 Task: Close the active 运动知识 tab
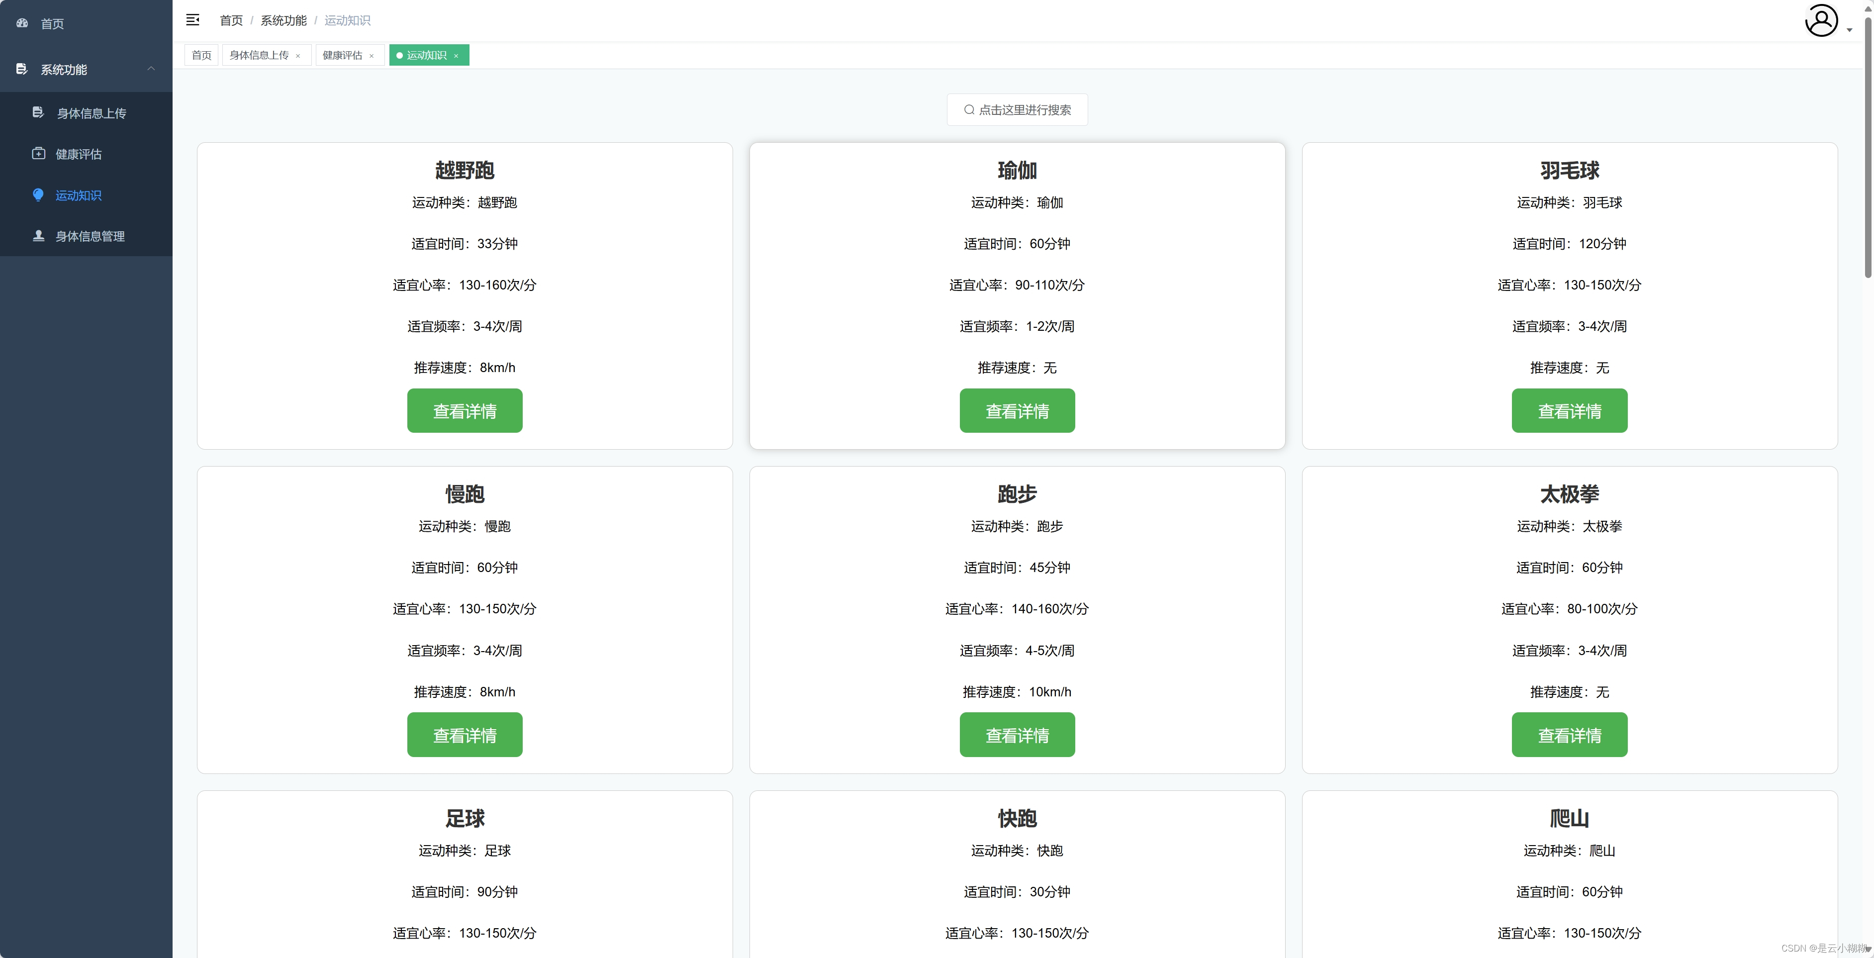(456, 56)
